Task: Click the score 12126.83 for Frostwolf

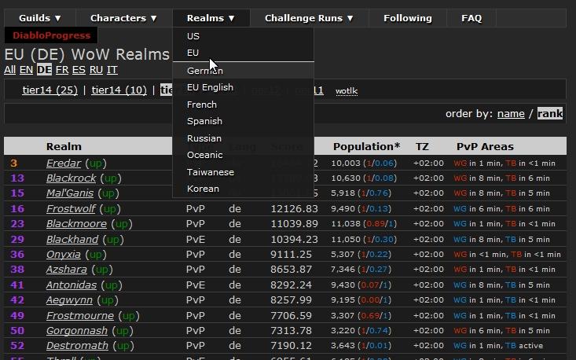Action: pos(294,209)
